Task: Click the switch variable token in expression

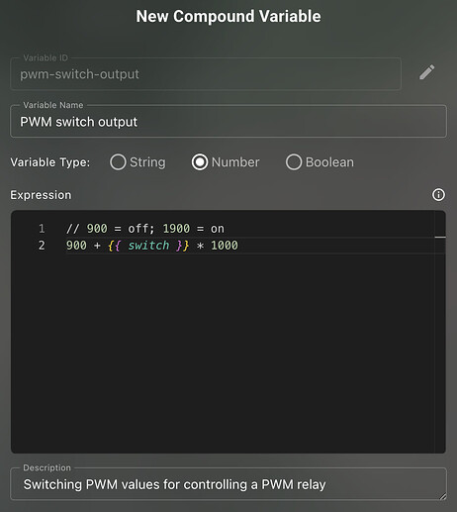Action: point(148,246)
